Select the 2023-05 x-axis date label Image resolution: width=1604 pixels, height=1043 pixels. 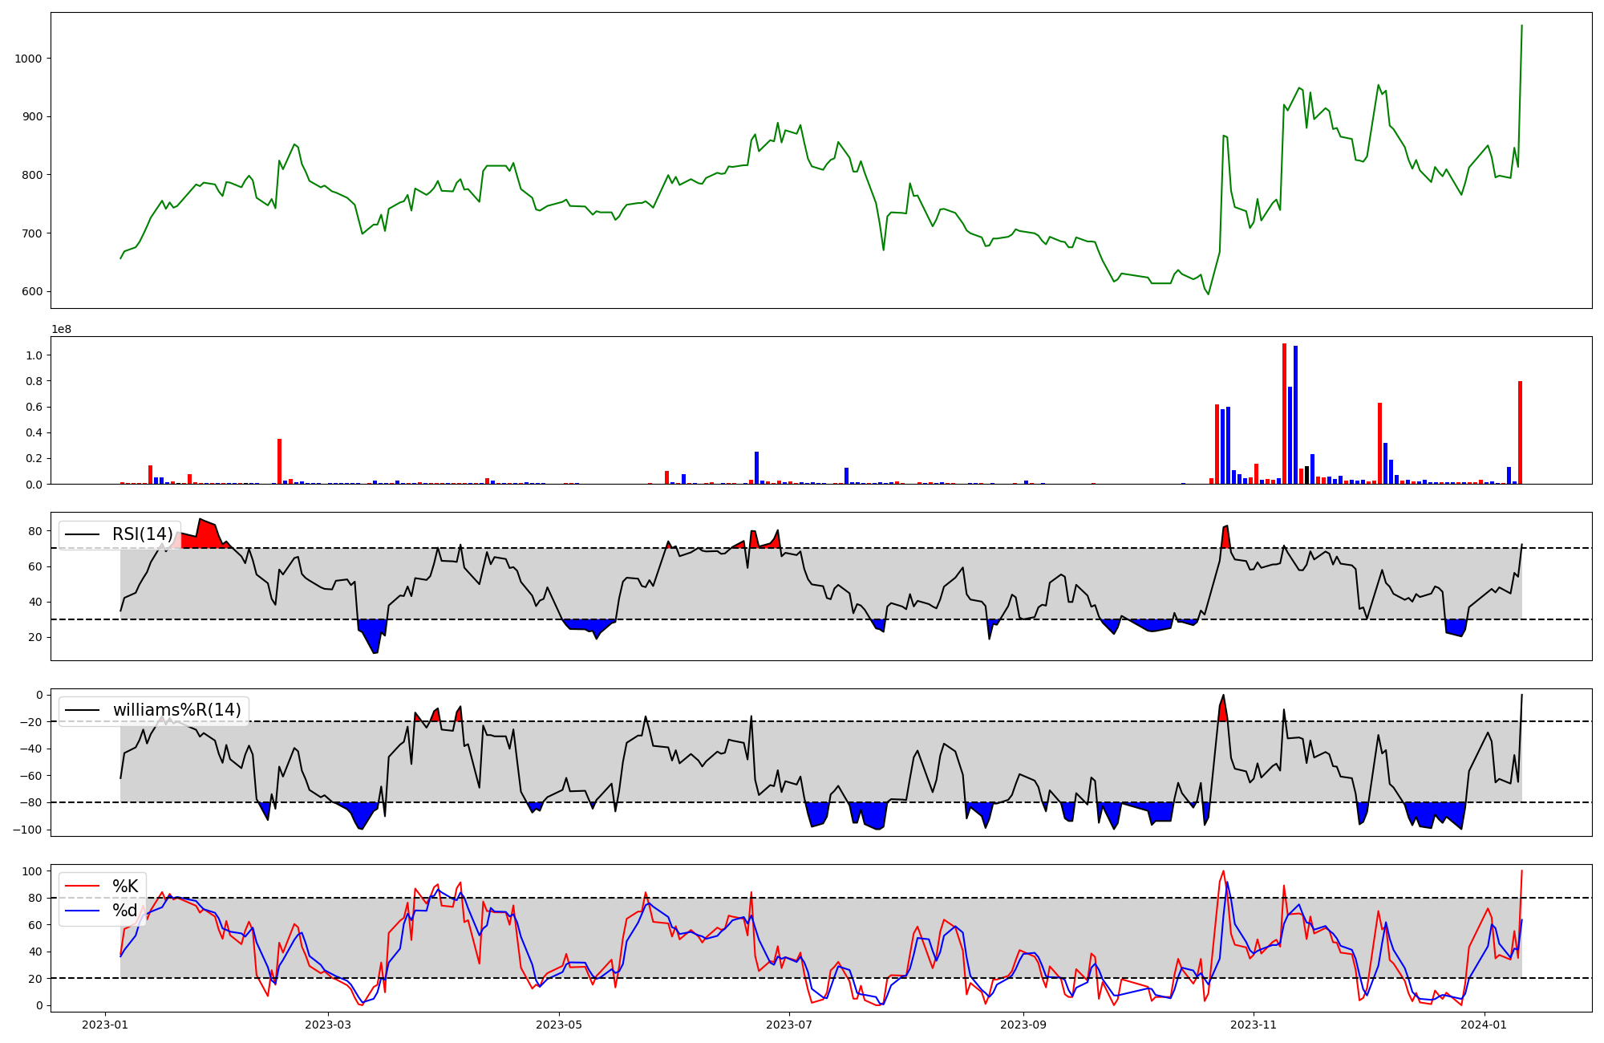click(559, 1025)
